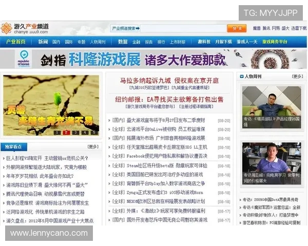Open article 巨人彭程VS陶宏开 主动营销or危机公关
308x246 pixels.
(47, 158)
